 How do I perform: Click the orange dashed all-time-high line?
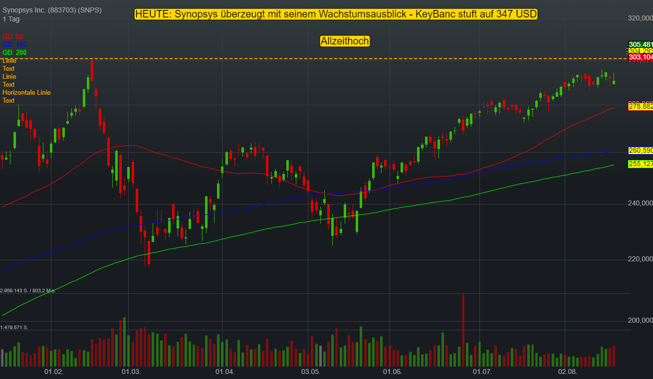(x=314, y=59)
